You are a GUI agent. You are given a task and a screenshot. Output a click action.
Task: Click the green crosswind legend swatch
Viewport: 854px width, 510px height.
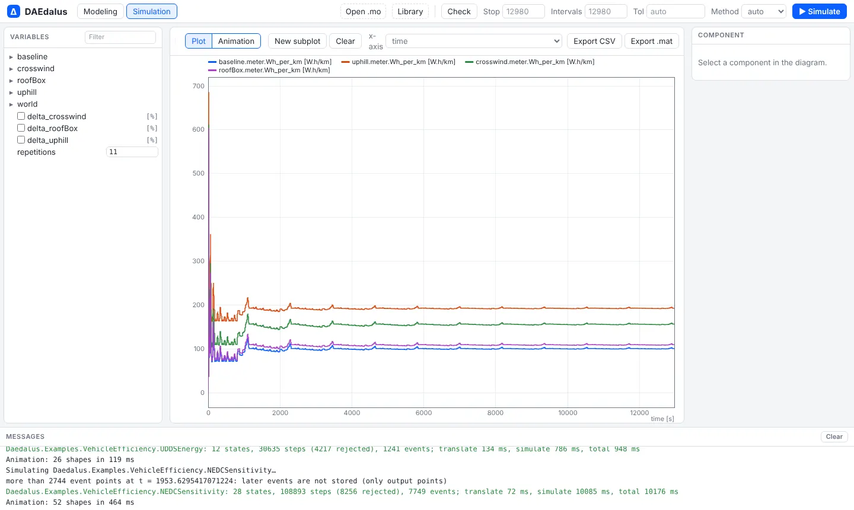469,62
